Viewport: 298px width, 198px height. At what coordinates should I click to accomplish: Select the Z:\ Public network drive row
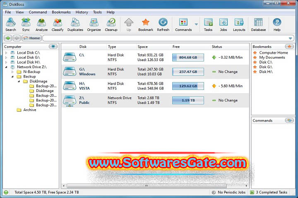pyautogui.click(x=155, y=100)
